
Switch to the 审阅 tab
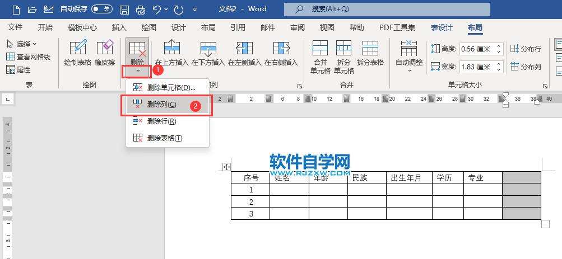coord(298,27)
